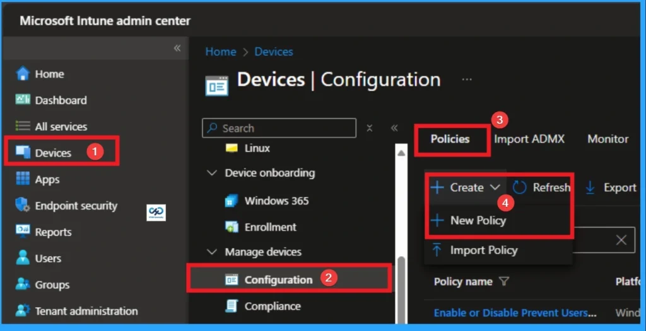This screenshot has width=646, height=331.
Task: Click the New Policy plus icon
Action: [437, 221]
